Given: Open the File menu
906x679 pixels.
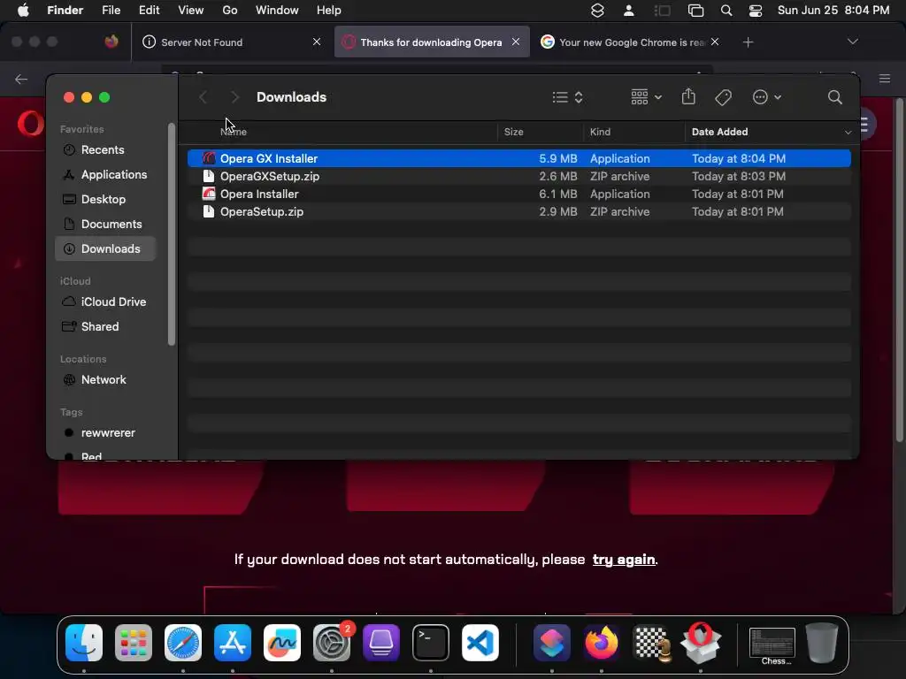Looking at the screenshot, I should pos(111,11).
